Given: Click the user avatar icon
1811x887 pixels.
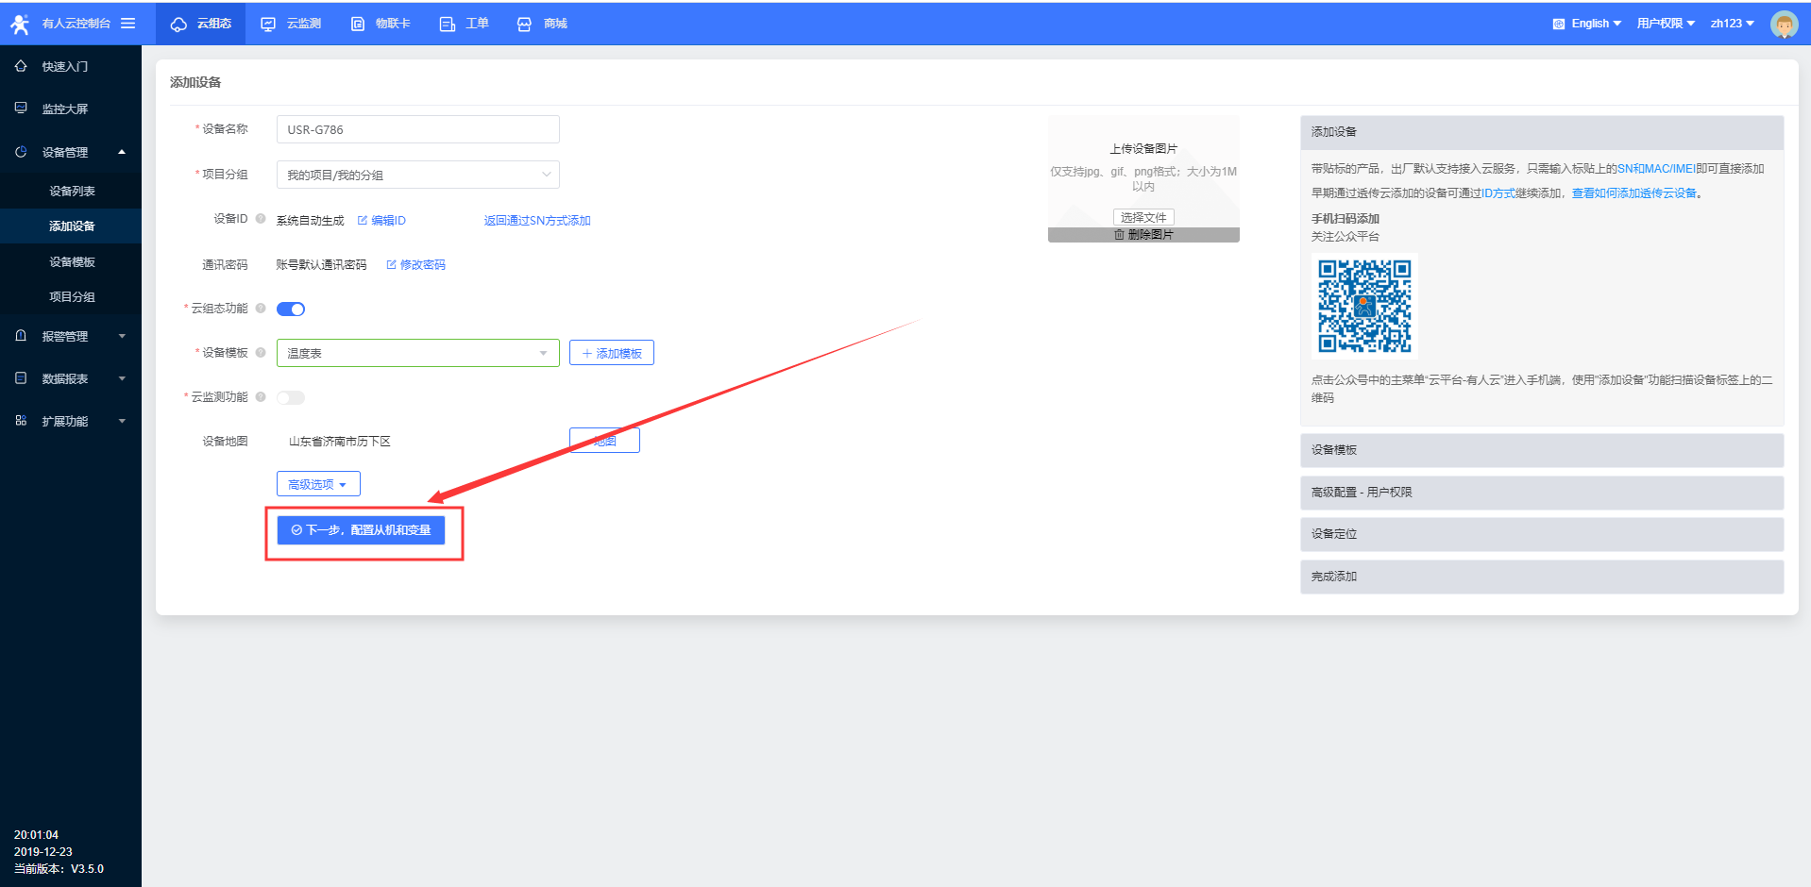Looking at the screenshot, I should coord(1784,24).
